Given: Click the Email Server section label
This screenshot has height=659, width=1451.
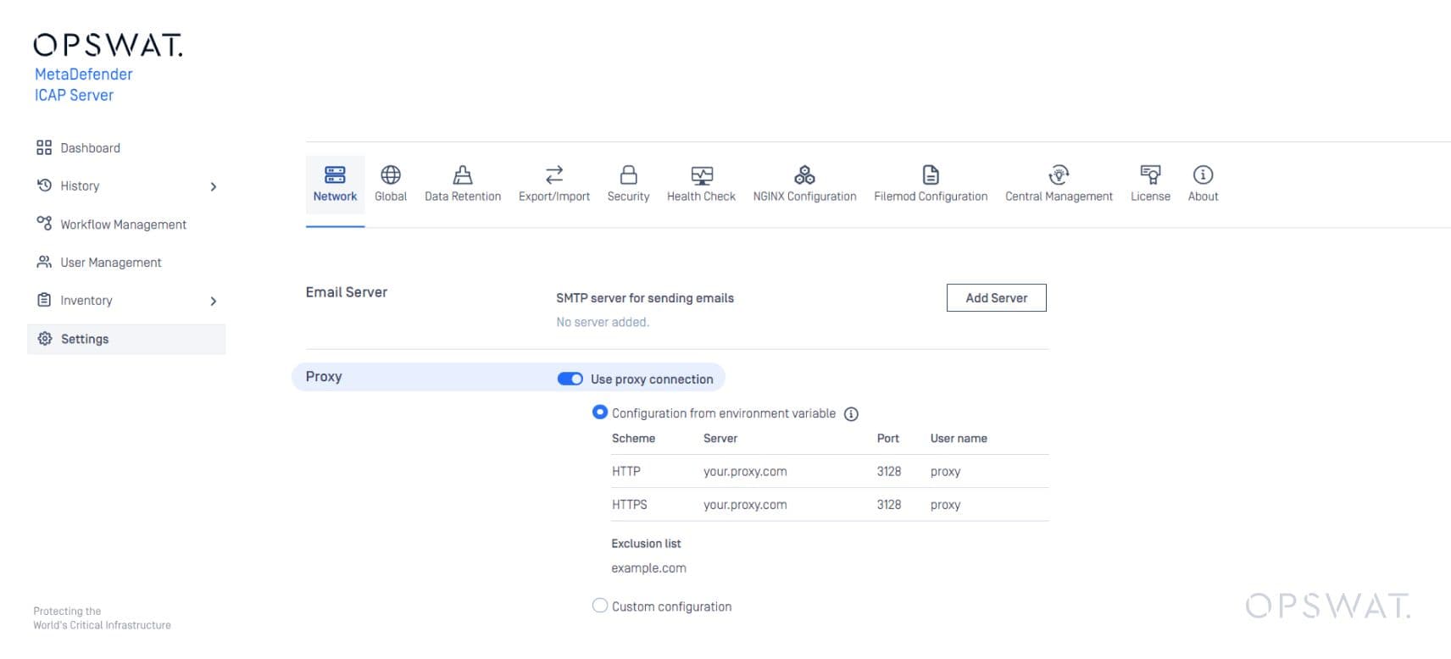Looking at the screenshot, I should (x=347, y=292).
